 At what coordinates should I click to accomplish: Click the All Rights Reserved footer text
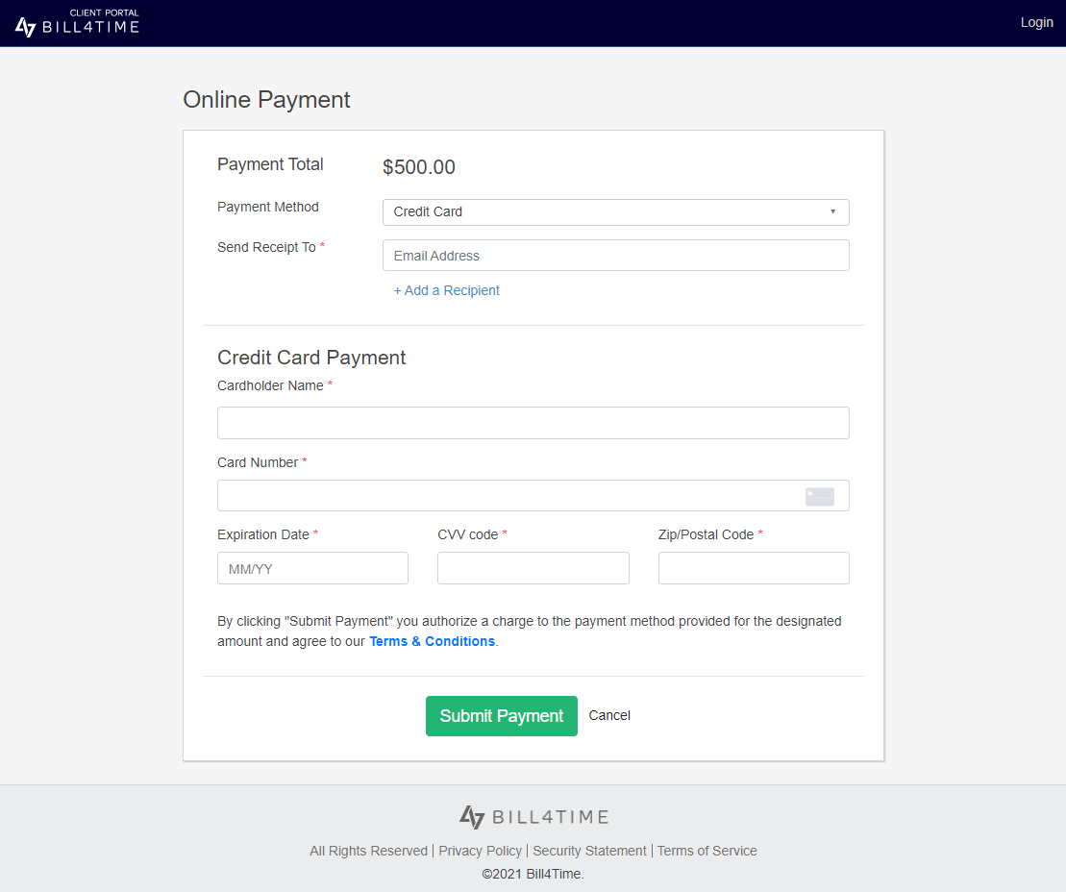pos(368,851)
